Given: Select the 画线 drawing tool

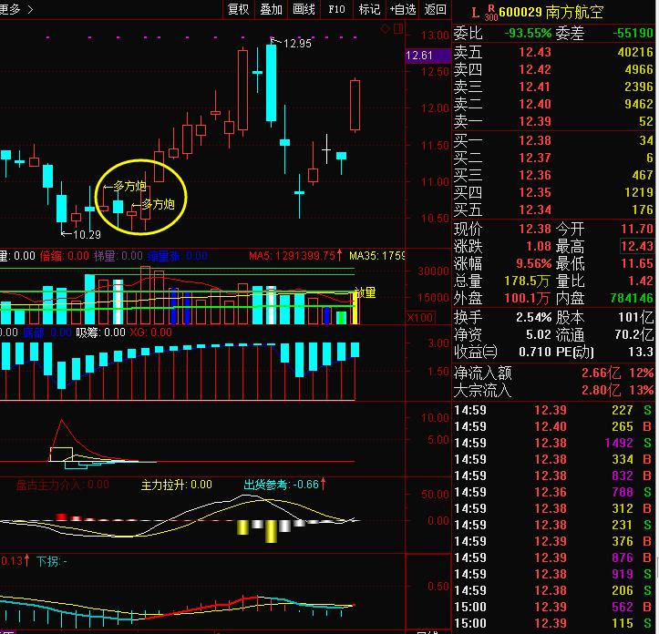Looking at the screenshot, I should click(x=304, y=9).
